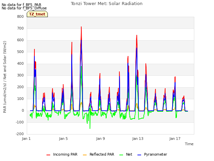Viewport: 214px width, 161px height.
Task: Click the -100 y-axis tick label
Action: coord(20,122)
